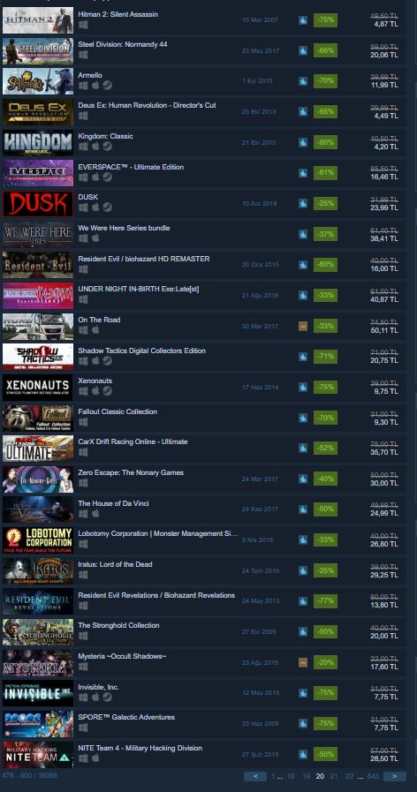Jump to last page 643

[373, 776]
